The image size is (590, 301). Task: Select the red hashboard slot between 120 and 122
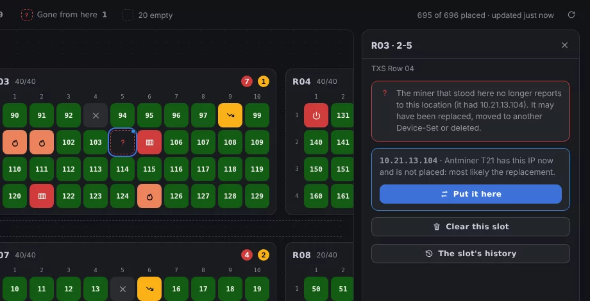[x=42, y=196]
